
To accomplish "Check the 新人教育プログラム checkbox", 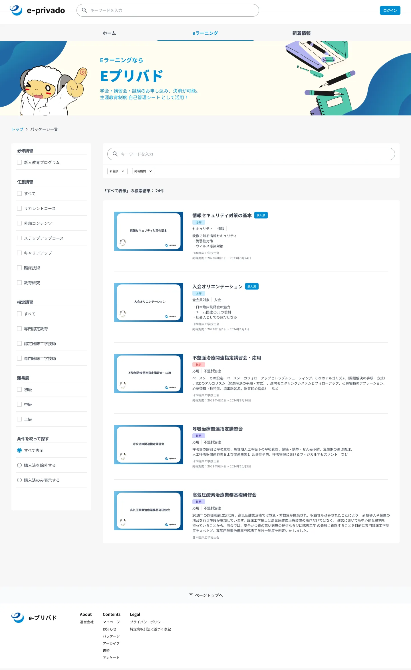I will 19,162.
